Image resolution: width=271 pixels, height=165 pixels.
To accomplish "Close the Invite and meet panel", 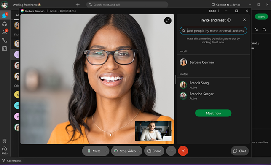I will (244, 20).
